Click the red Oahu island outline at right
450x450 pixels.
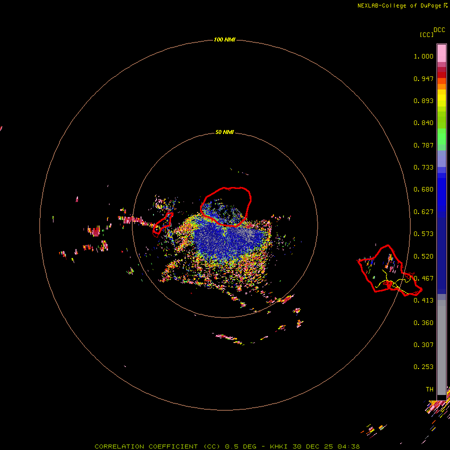389,270
